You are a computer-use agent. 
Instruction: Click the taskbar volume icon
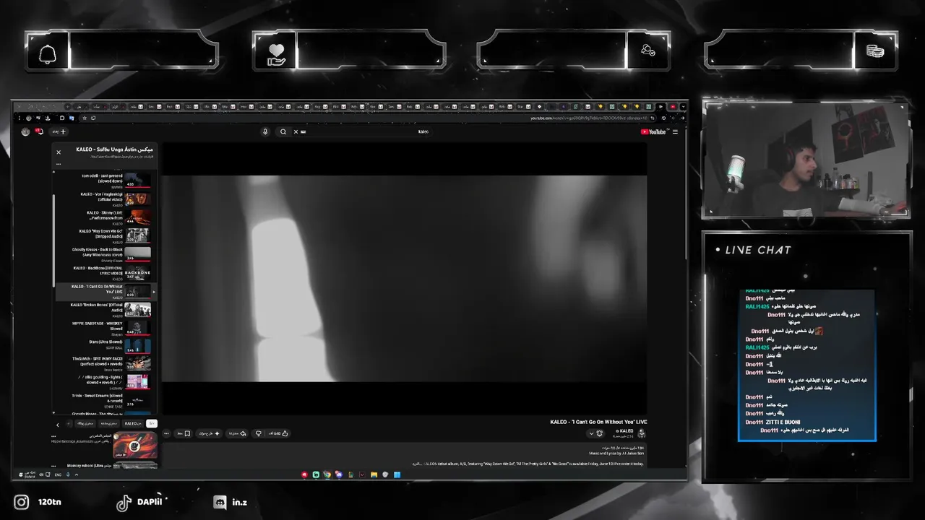[x=41, y=474]
